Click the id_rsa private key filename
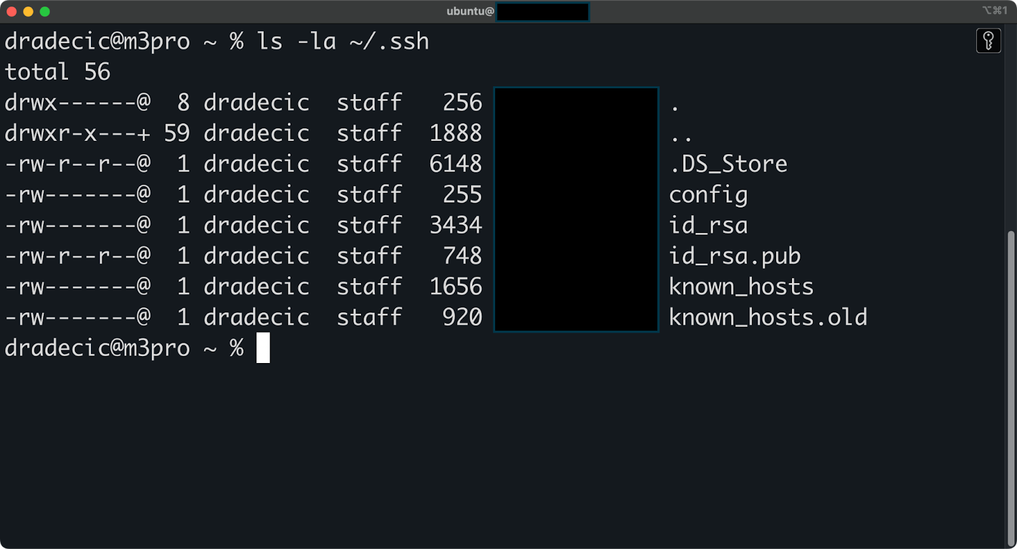The width and height of the screenshot is (1017, 549). (x=708, y=225)
